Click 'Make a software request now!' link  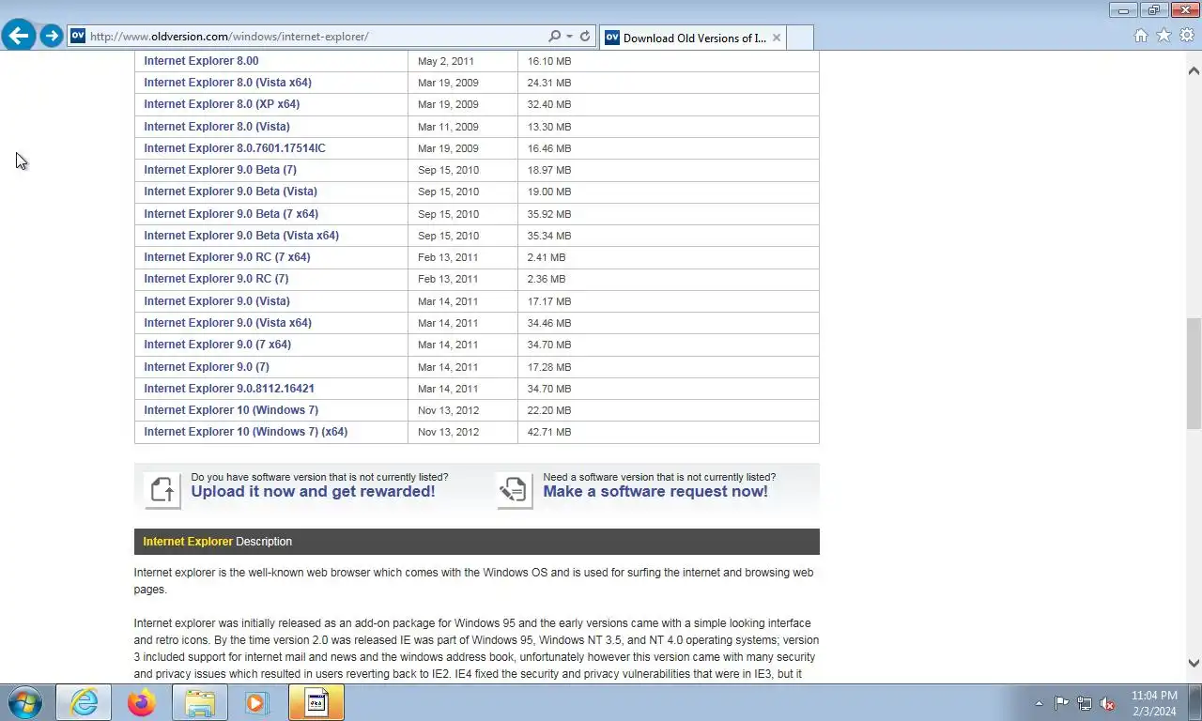click(655, 492)
